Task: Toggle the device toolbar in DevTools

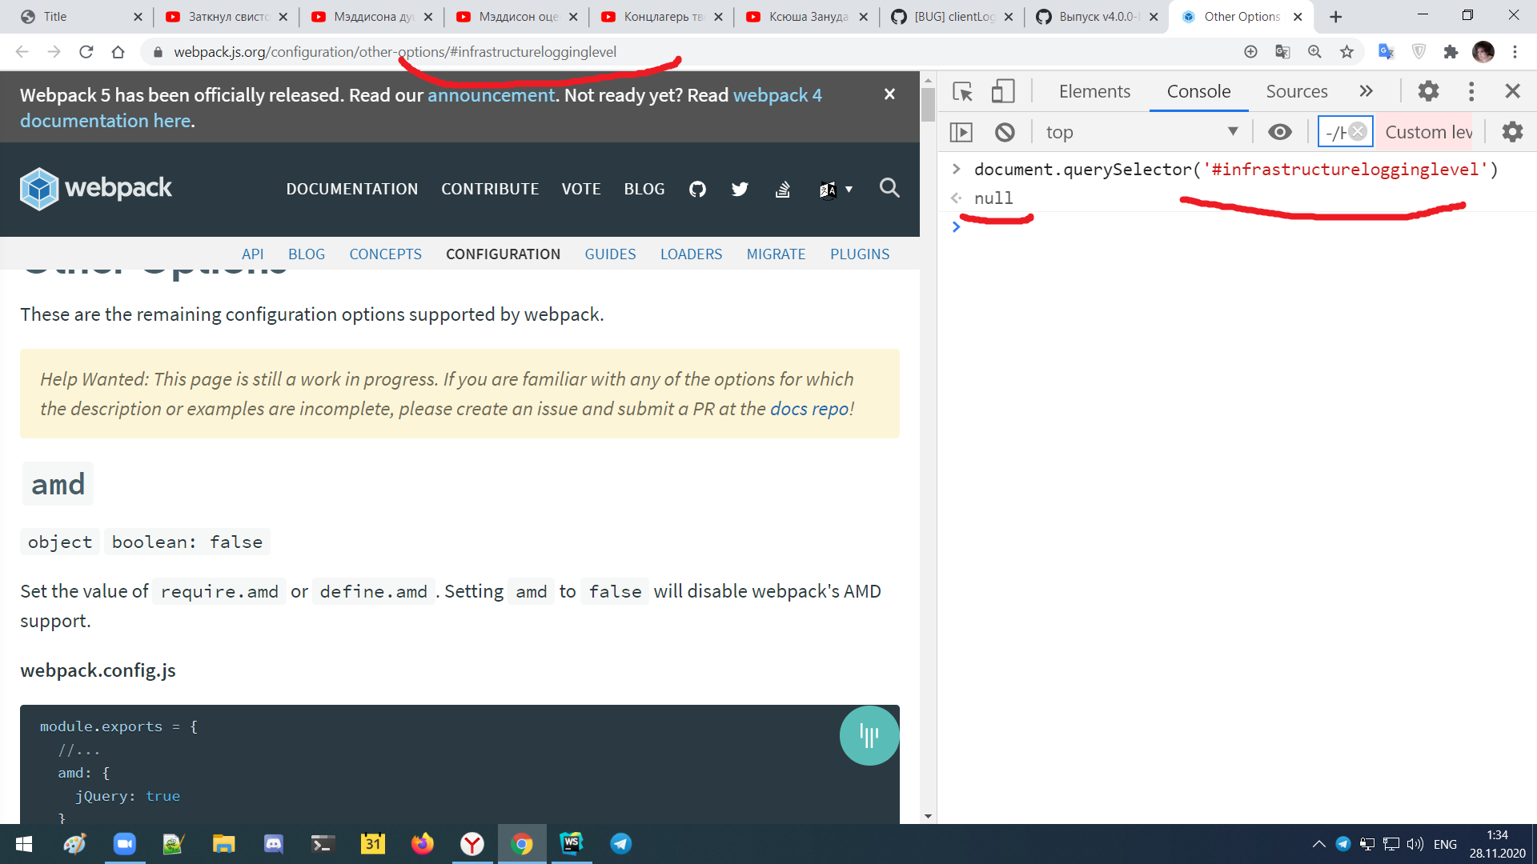Action: pyautogui.click(x=1002, y=91)
